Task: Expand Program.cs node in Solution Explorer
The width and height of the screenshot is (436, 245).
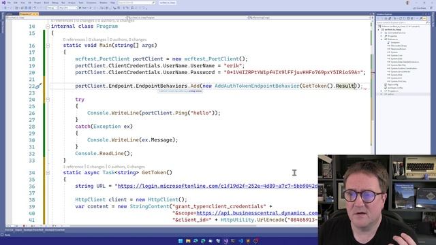Action: 381,91
